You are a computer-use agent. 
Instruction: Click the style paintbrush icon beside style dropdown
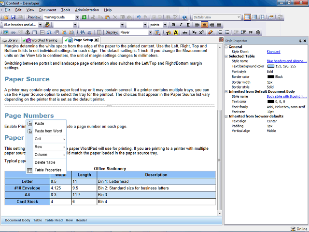coord(47,25)
